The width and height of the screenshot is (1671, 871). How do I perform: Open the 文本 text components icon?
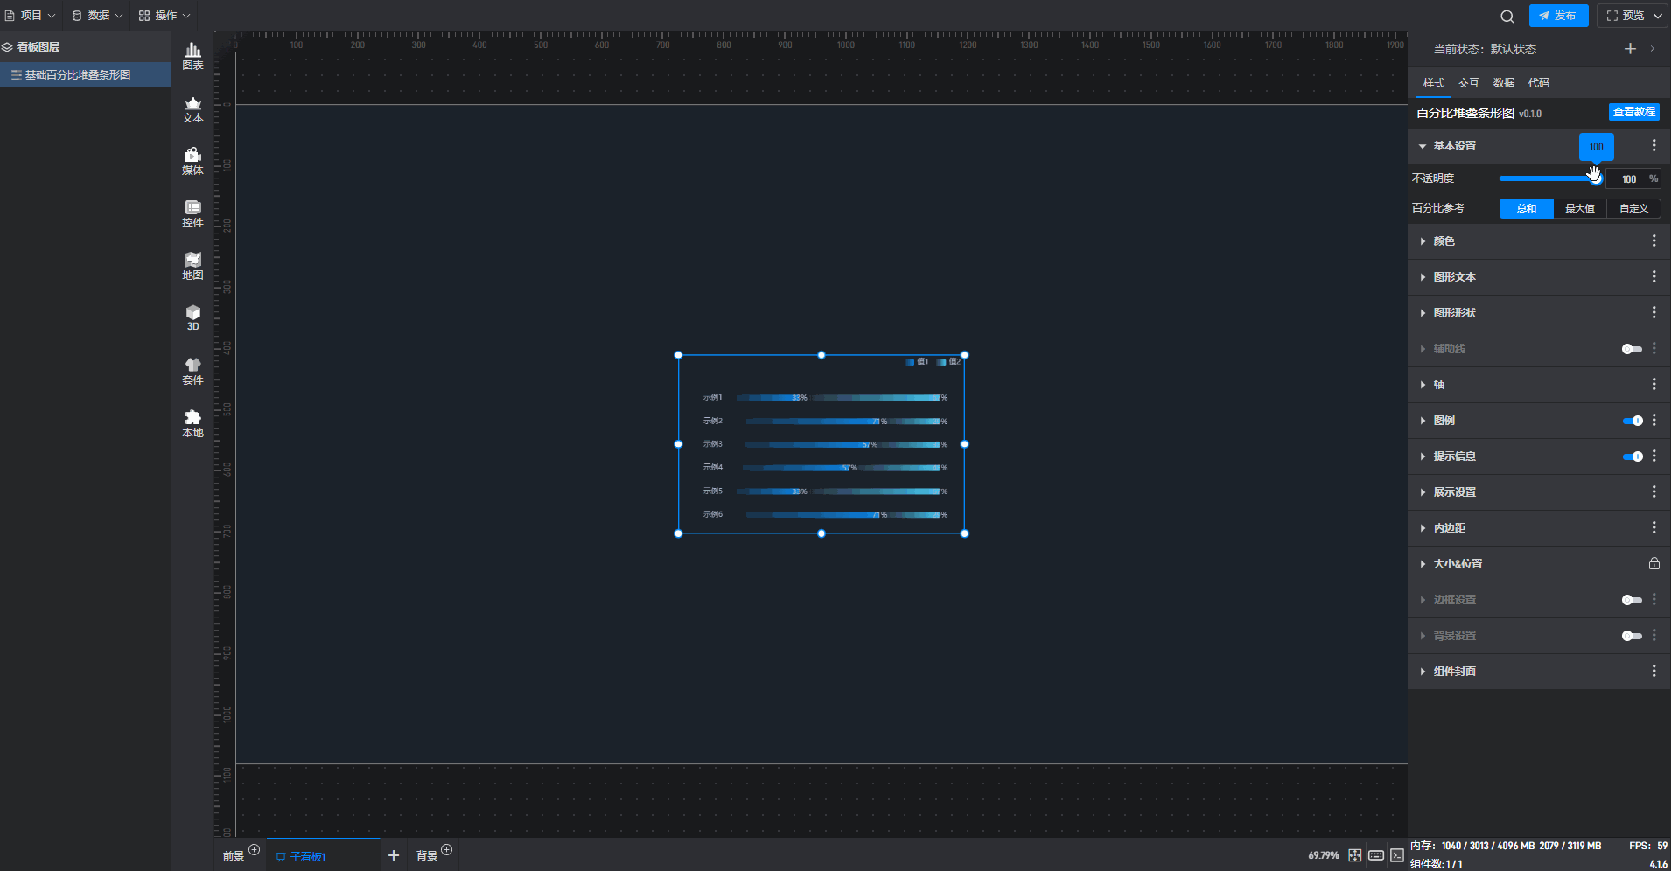[x=192, y=108]
